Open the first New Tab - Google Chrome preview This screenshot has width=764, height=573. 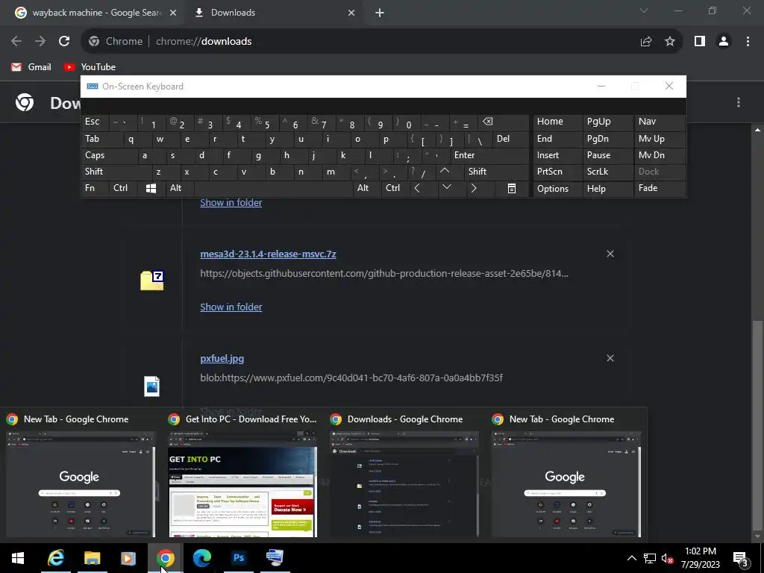coord(81,475)
